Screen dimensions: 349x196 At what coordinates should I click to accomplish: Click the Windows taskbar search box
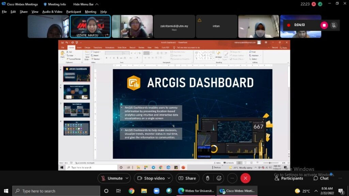[56, 191]
